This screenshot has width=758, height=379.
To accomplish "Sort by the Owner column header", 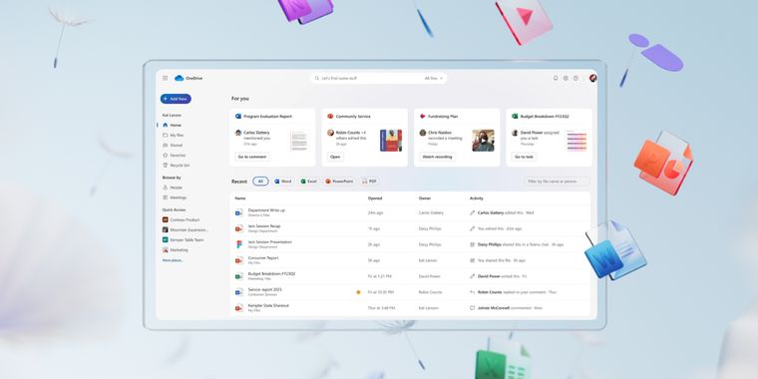I will [x=425, y=198].
